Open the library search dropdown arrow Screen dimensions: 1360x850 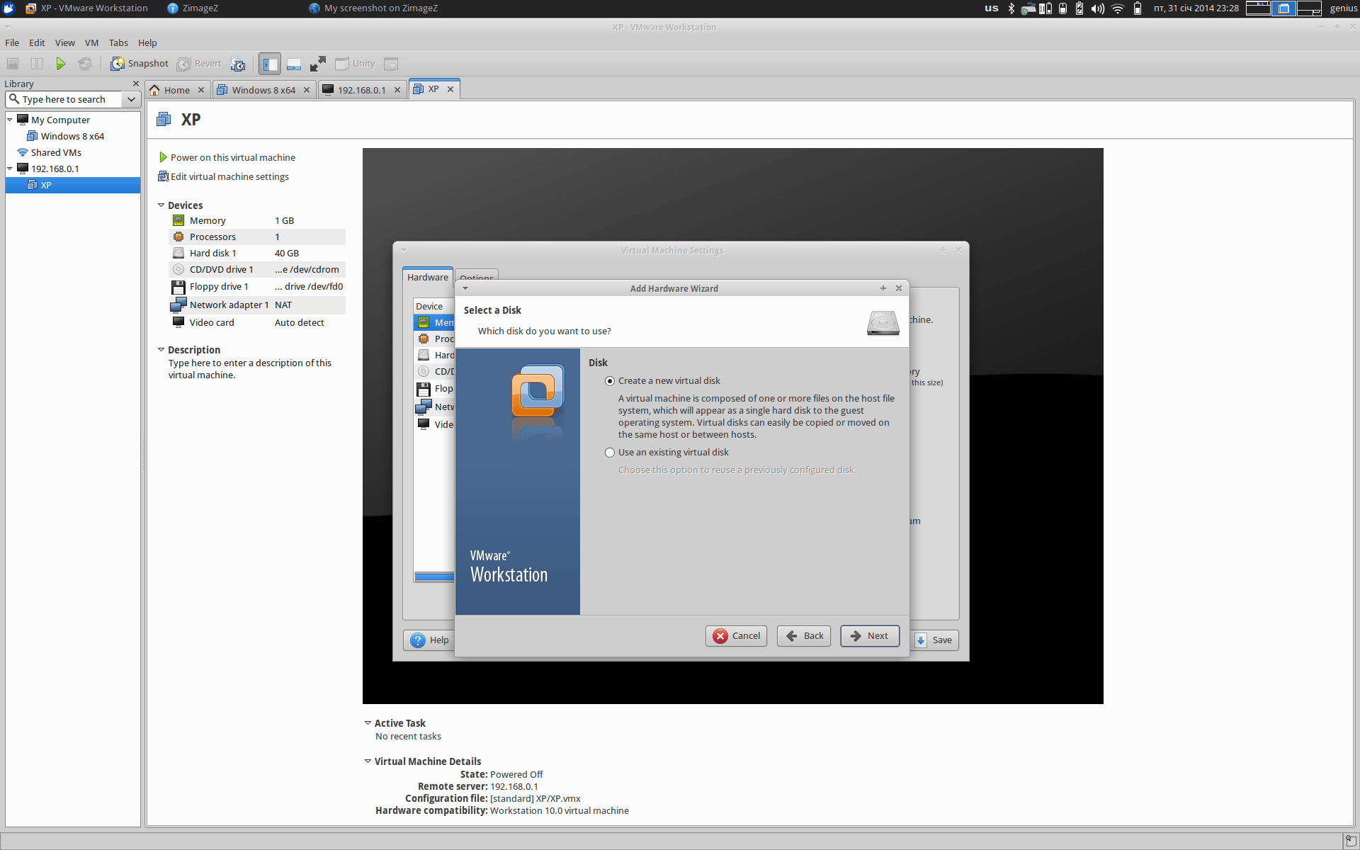(x=131, y=99)
